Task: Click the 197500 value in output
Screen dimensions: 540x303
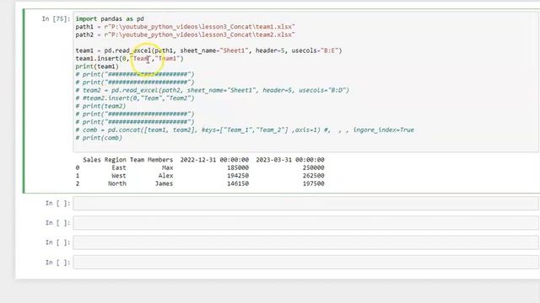Action: click(x=313, y=183)
